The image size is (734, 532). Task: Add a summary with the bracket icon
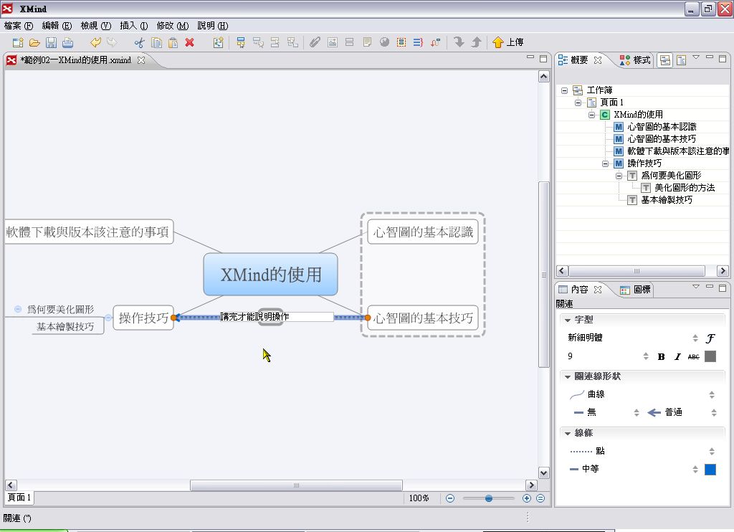(x=418, y=42)
